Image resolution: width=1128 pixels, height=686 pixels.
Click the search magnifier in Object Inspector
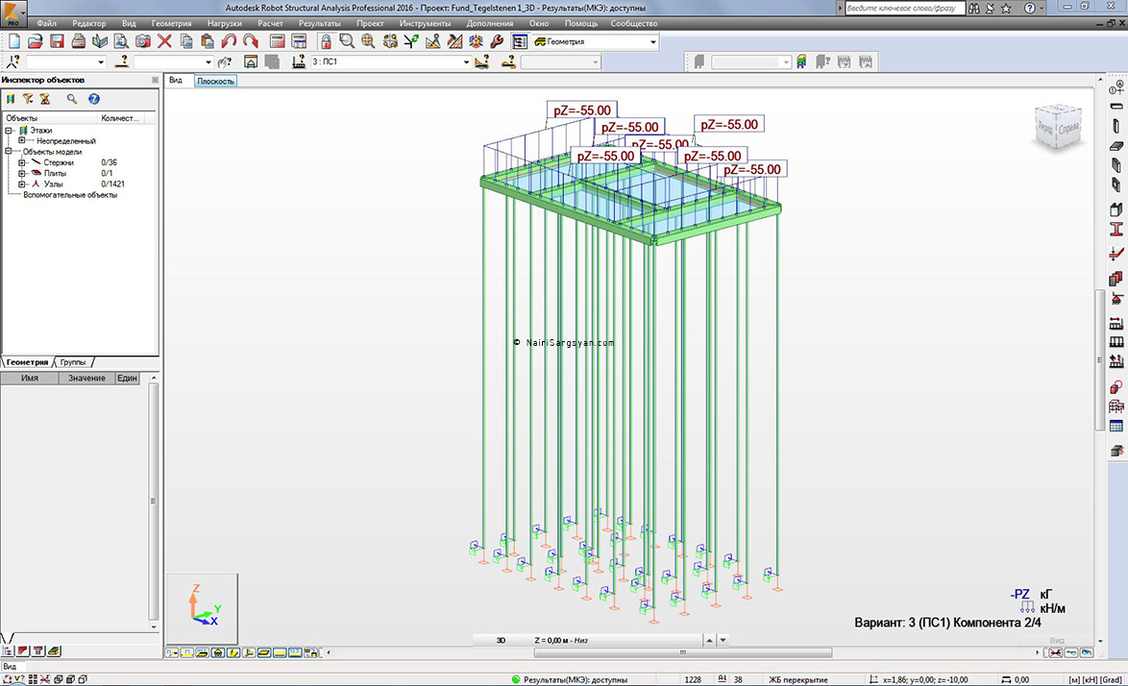[72, 99]
